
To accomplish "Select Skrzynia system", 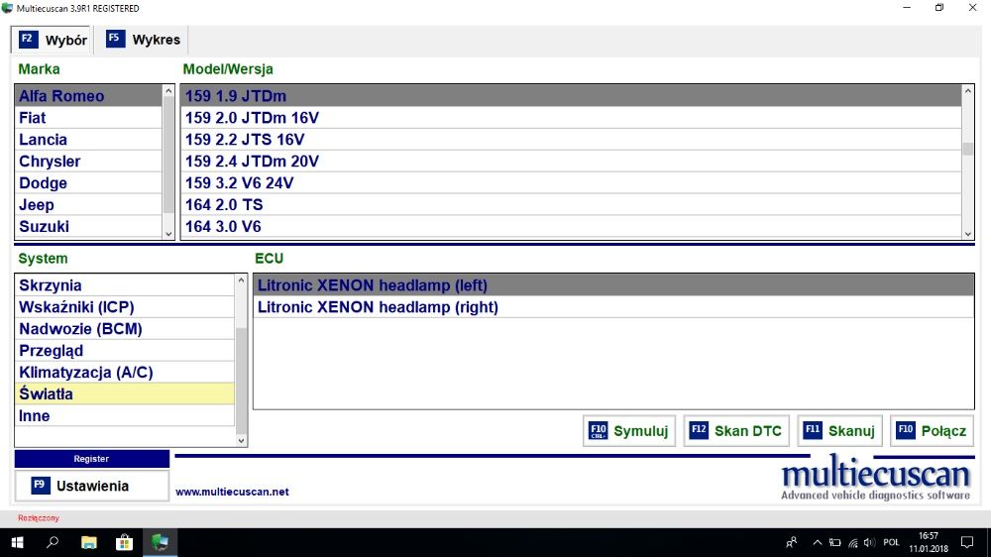I will 125,285.
